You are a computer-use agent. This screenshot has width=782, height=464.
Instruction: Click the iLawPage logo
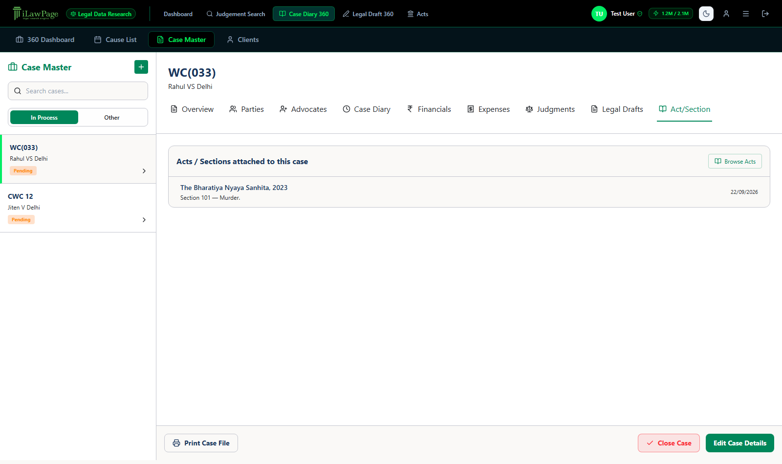36,14
